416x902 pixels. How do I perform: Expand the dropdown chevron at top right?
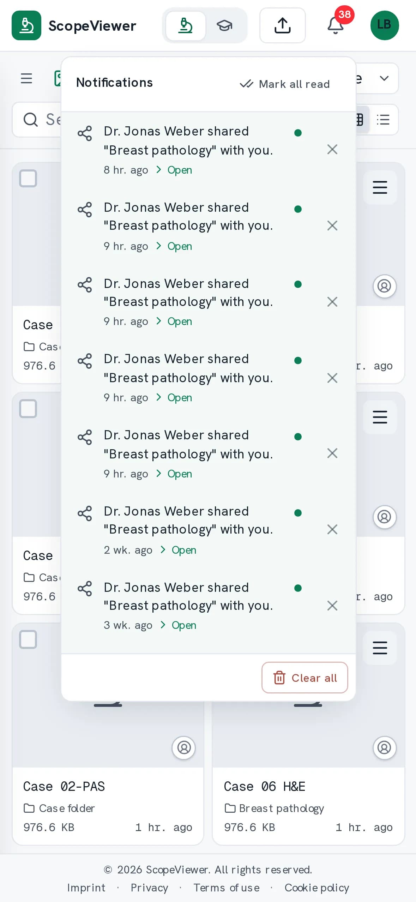(384, 78)
